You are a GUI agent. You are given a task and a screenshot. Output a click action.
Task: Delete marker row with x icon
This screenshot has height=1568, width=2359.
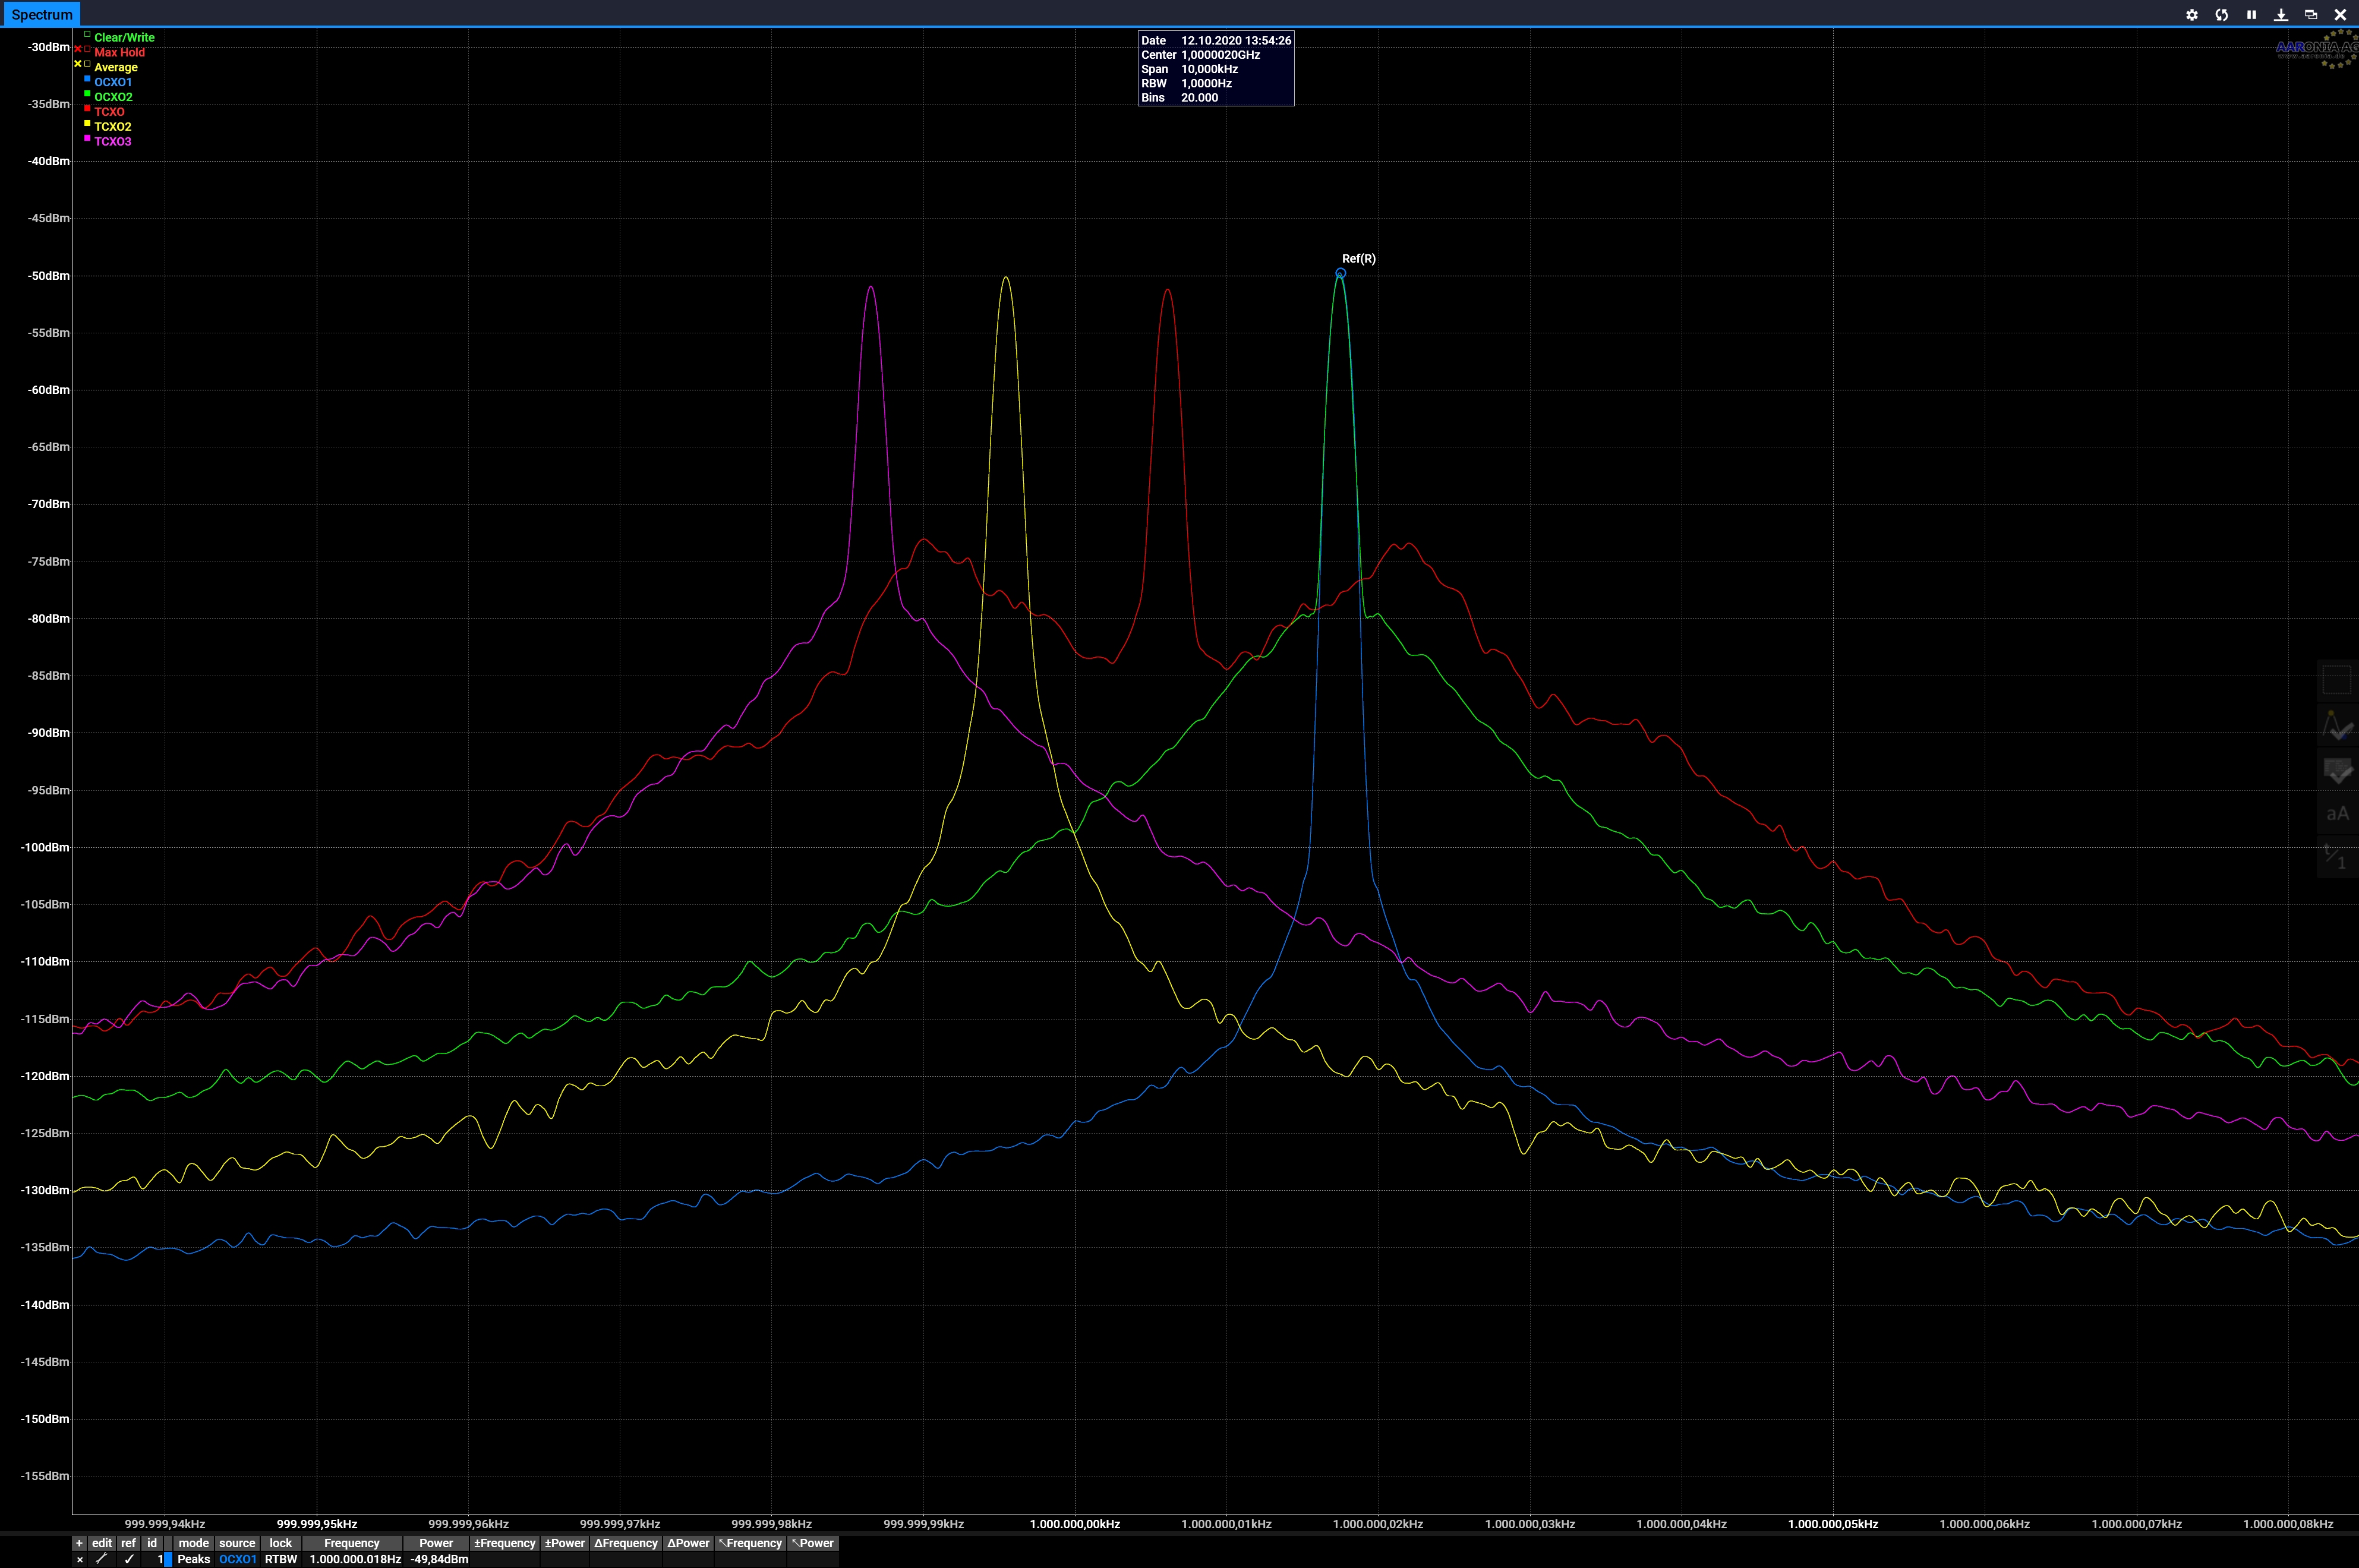[80, 1559]
